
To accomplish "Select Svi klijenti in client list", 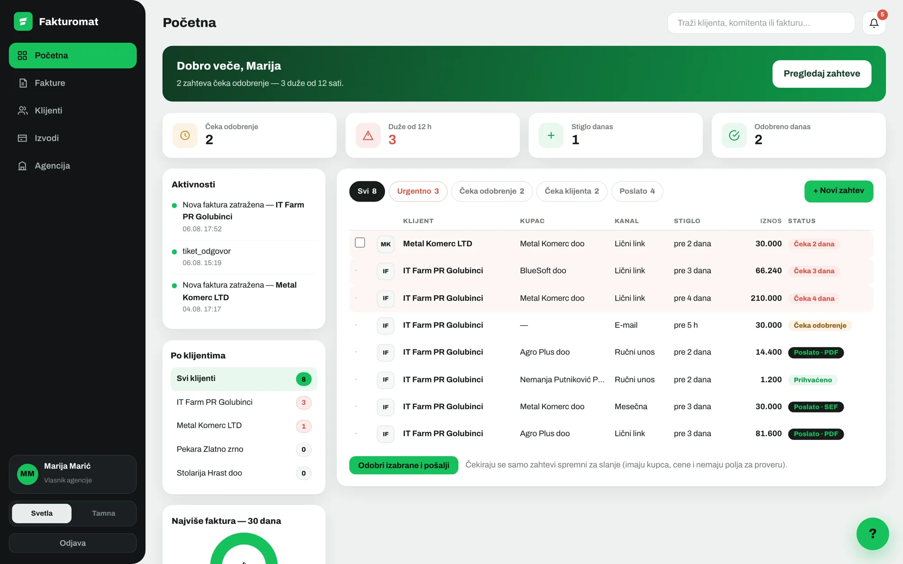I will point(244,379).
